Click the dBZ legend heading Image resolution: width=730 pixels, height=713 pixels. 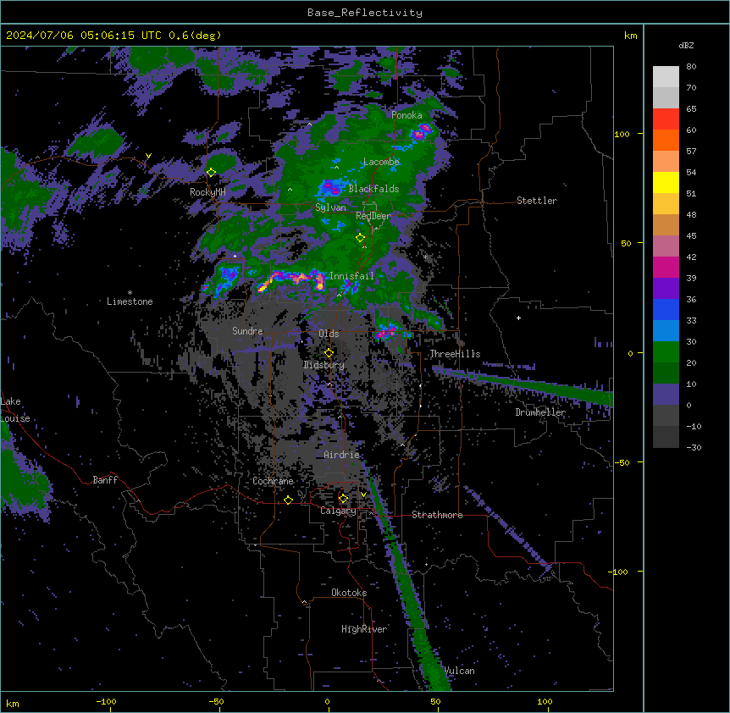pyautogui.click(x=686, y=46)
